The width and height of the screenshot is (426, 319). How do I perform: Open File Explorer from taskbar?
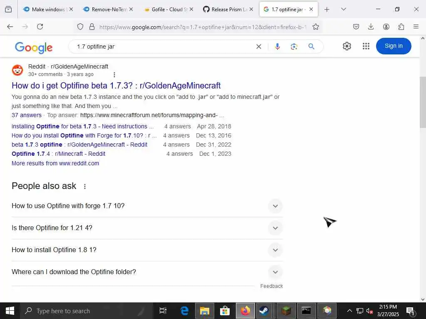pos(205,311)
